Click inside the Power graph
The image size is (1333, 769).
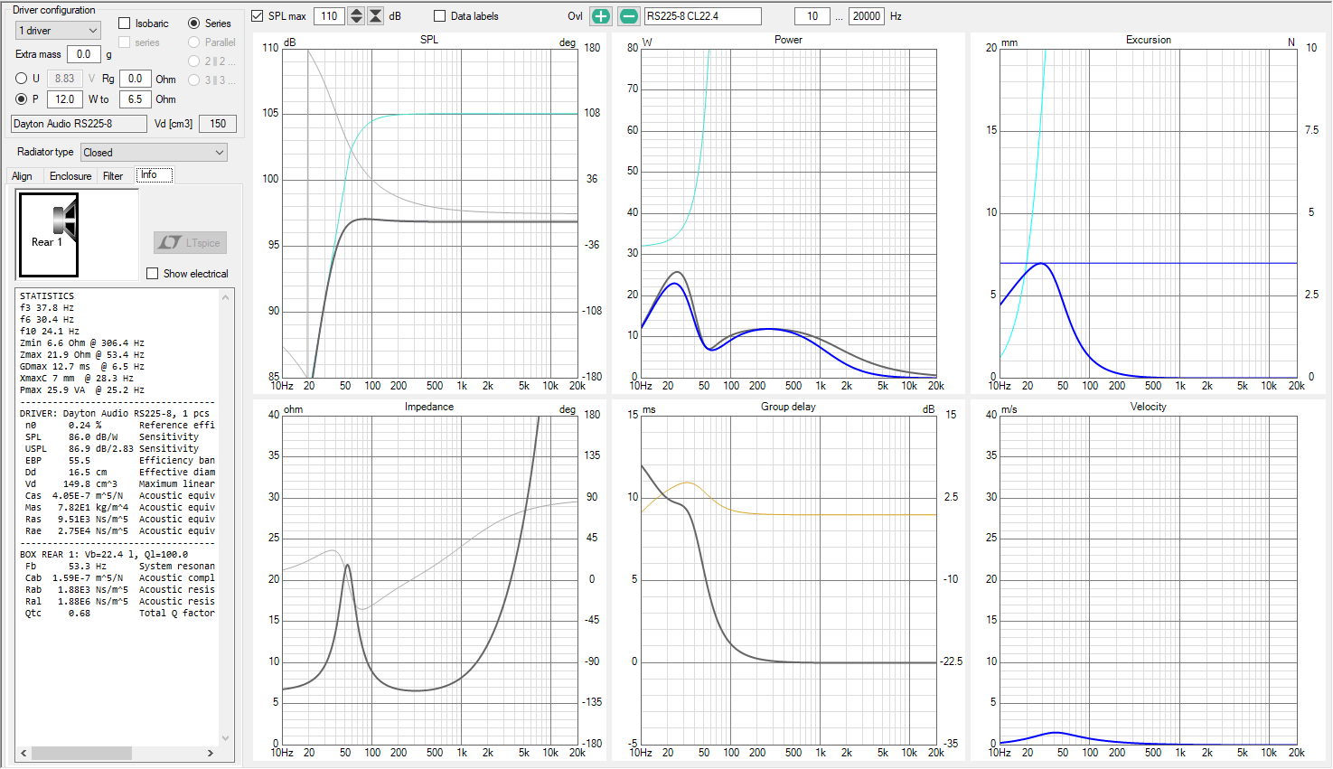tap(788, 212)
